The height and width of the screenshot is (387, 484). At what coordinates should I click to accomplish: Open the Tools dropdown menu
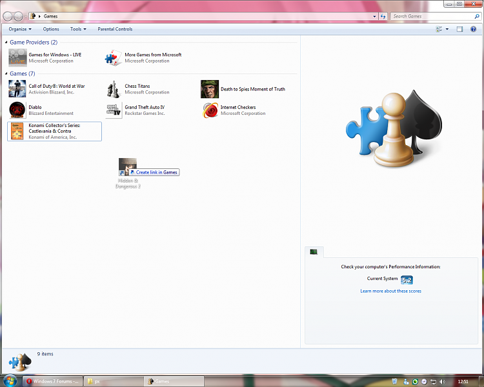tap(78, 29)
